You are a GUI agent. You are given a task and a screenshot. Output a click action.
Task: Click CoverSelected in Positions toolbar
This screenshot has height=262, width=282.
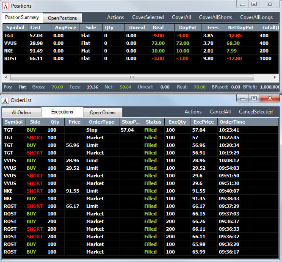[148, 17]
